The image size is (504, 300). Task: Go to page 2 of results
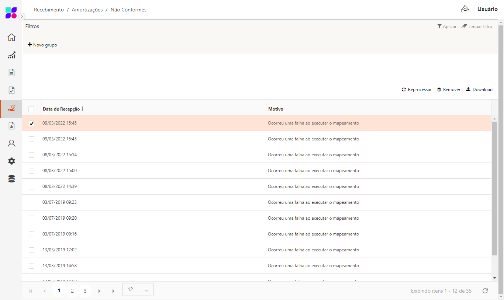[x=72, y=291]
